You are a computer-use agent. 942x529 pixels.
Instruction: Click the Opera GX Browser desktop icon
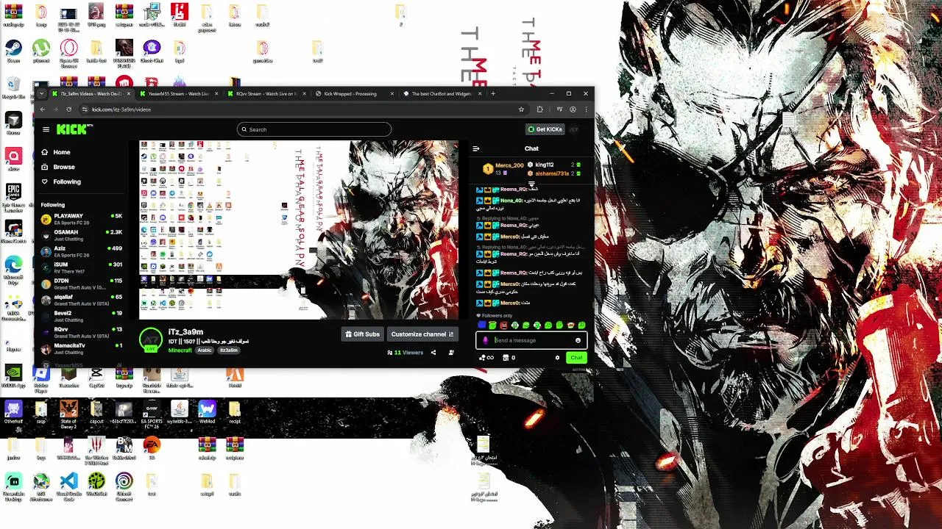(x=68, y=53)
